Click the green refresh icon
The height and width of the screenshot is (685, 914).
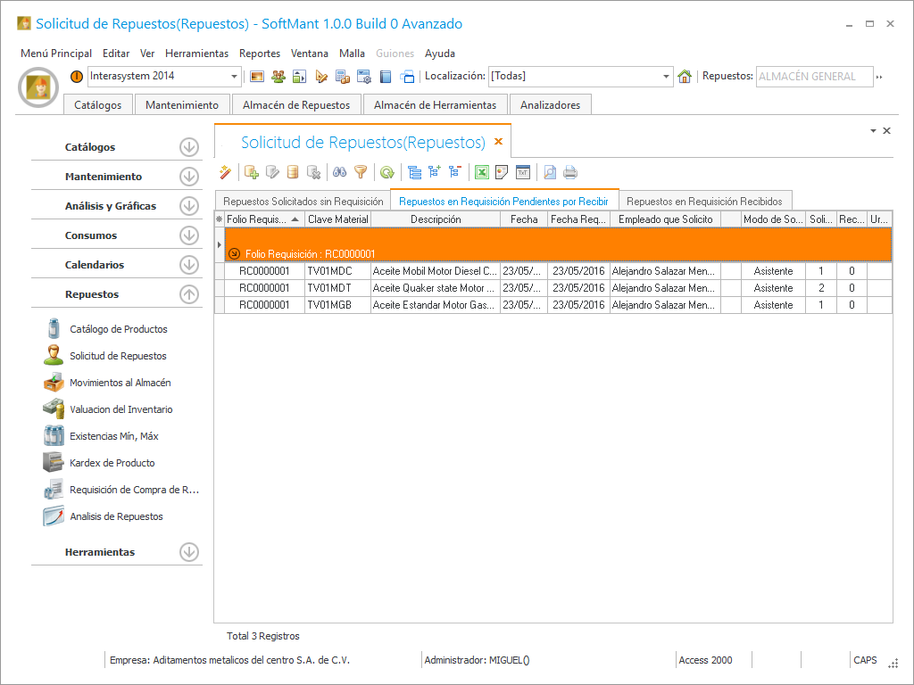pyautogui.click(x=386, y=172)
